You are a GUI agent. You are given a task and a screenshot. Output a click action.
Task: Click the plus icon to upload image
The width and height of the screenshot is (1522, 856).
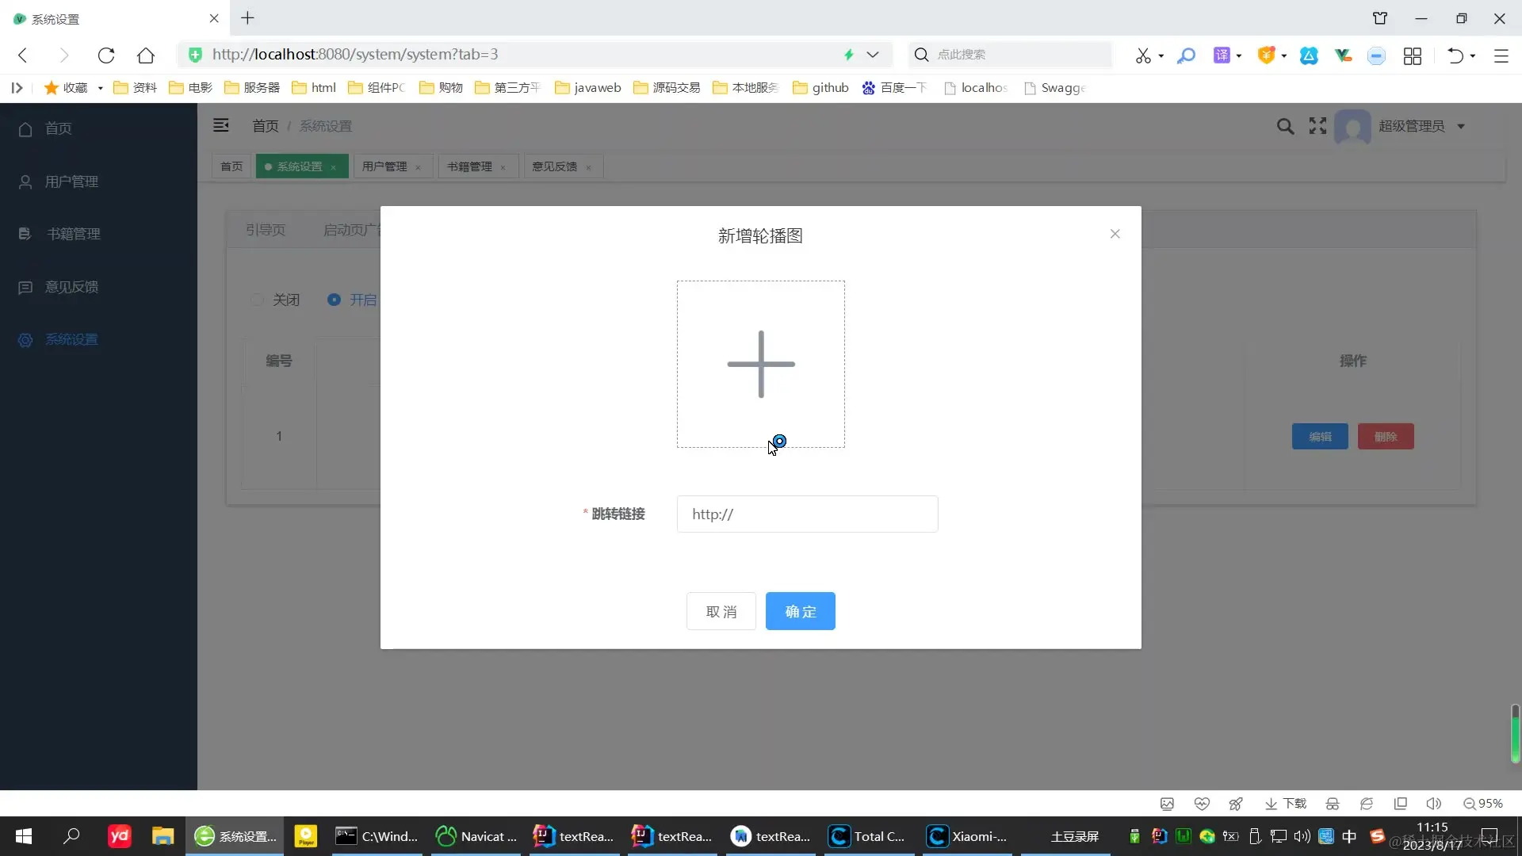pyautogui.click(x=760, y=364)
